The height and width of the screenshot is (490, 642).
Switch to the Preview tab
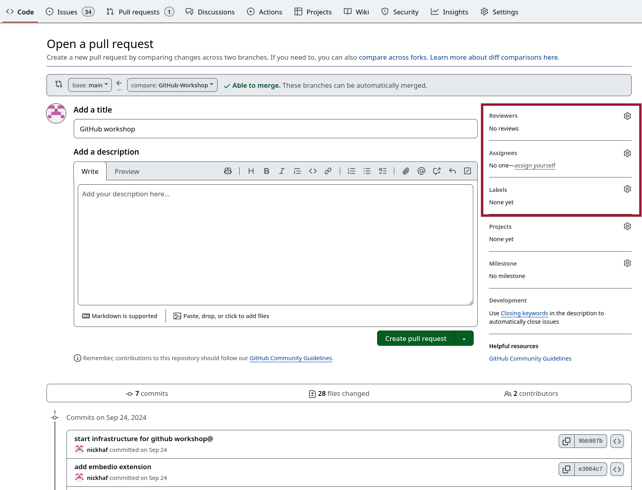pos(127,171)
